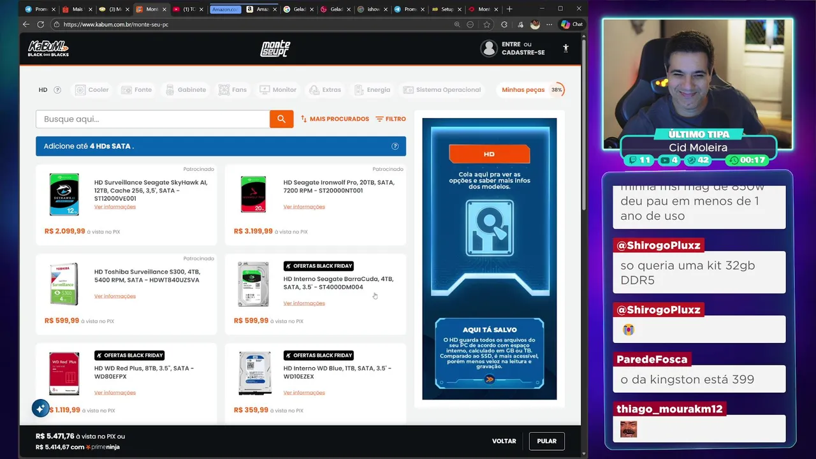The width and height of the screenshot is (816, 459).
Task: Open the user profile avatar icon
Action: point(489,48)
